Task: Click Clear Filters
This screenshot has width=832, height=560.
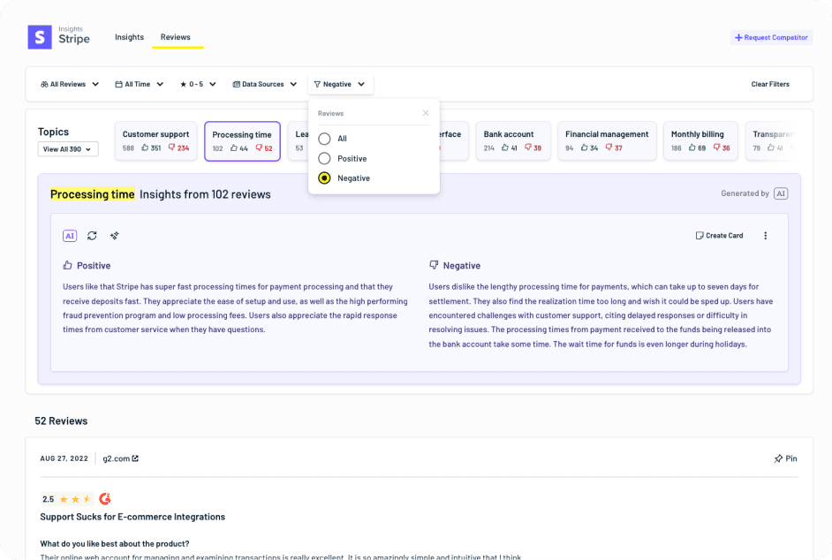Action: [x=770, y=85]
